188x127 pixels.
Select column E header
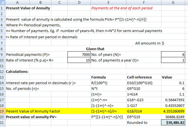point(108,2)
